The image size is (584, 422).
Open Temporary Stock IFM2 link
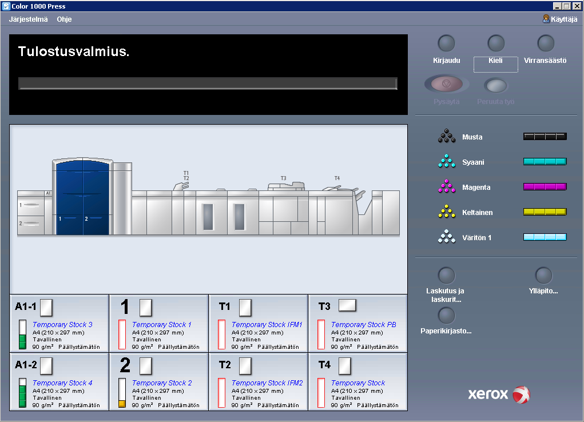point(267,383)
